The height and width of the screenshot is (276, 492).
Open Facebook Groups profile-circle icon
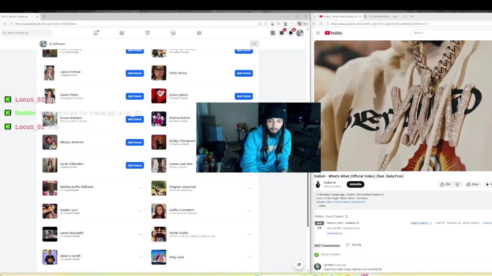click(x=199, y=33)
